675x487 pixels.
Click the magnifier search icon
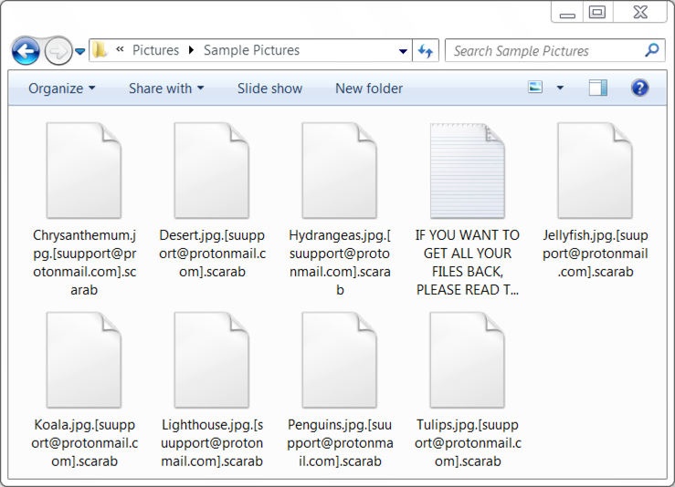pyautogui.click(x=652, y=50)
